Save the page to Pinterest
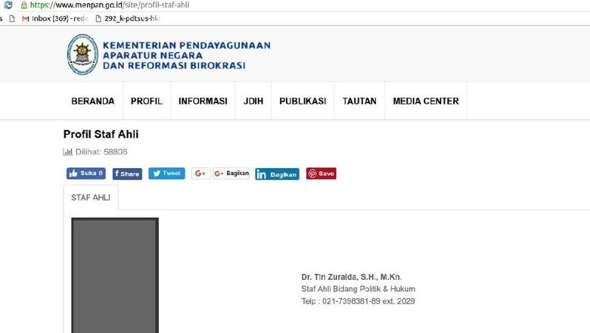This screenshot has width=590, height=333. click(x=321, y=173)
